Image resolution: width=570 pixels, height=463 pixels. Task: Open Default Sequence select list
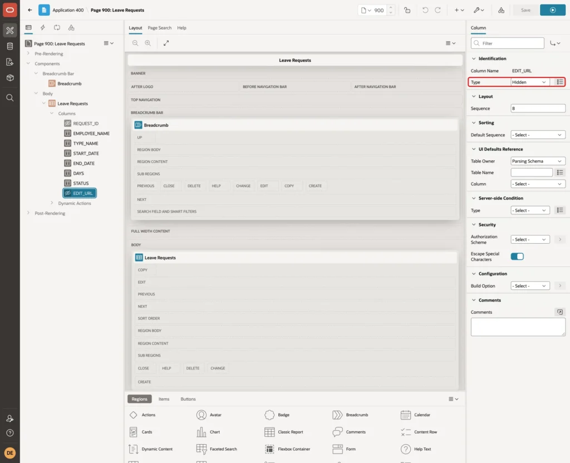click(x=538, y=135)
